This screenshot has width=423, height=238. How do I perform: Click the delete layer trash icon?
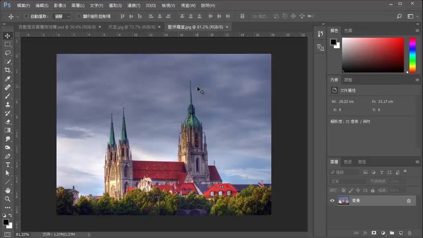click(409, 233)
